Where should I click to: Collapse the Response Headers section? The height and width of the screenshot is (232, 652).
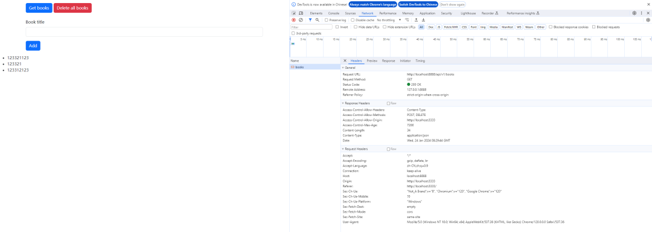point(356,103)
